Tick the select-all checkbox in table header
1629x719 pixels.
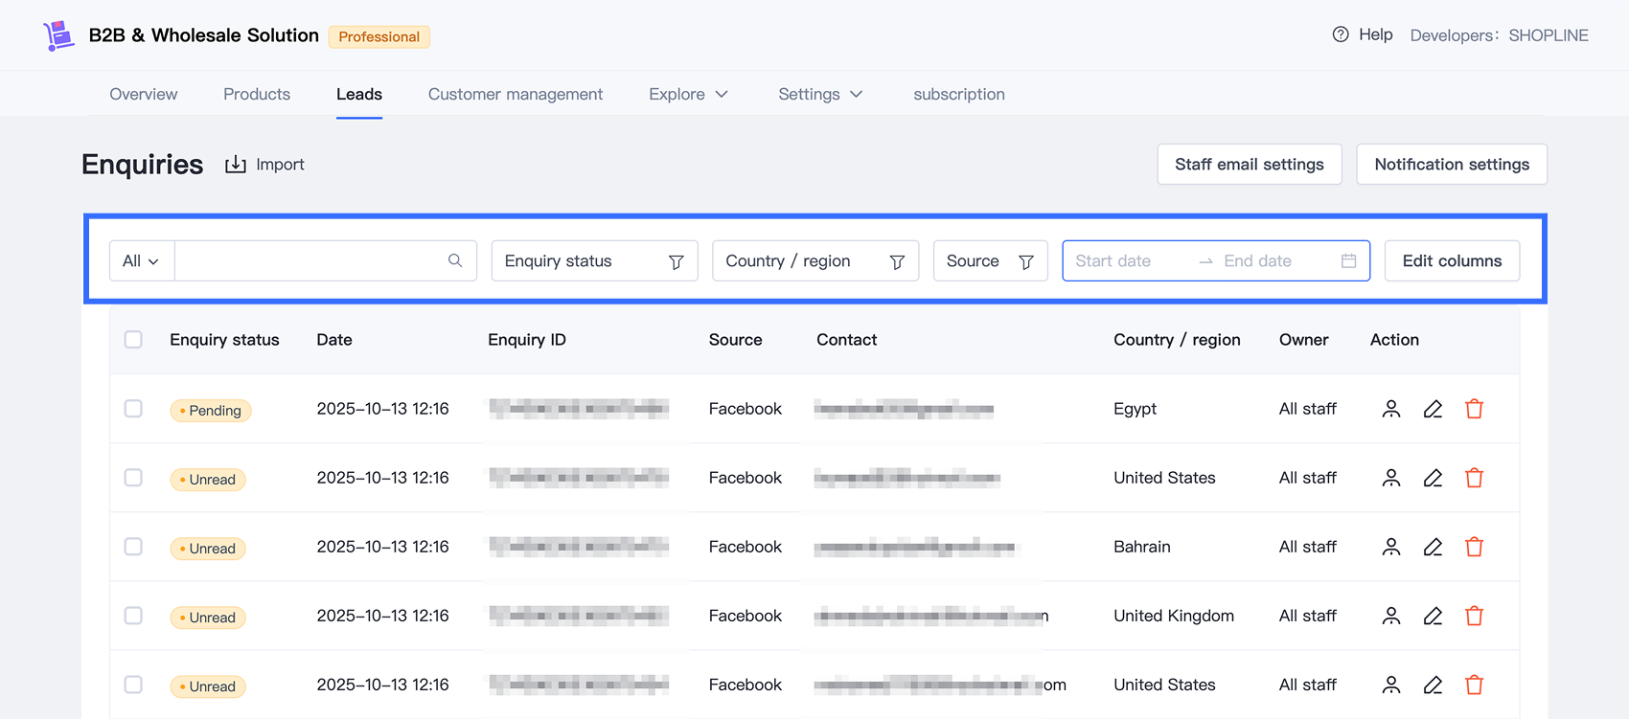133,340
